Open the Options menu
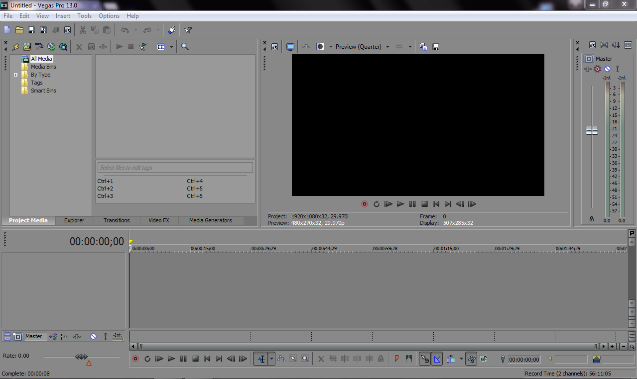Viewport: 637px width, 379px height. 109,16
